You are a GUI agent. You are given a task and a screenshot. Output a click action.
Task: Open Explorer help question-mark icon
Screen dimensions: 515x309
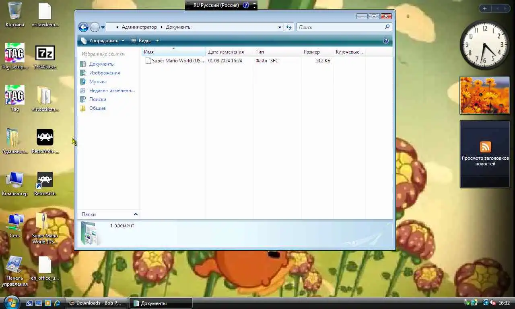click(386, 41)
